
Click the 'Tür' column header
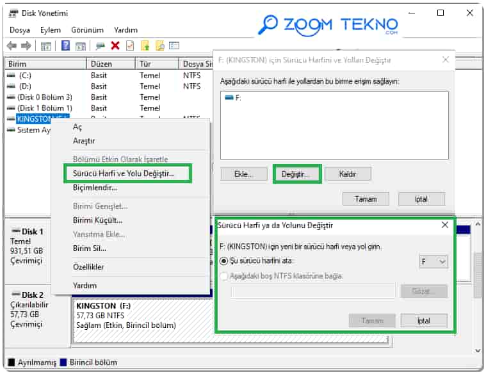coord(157,64)
